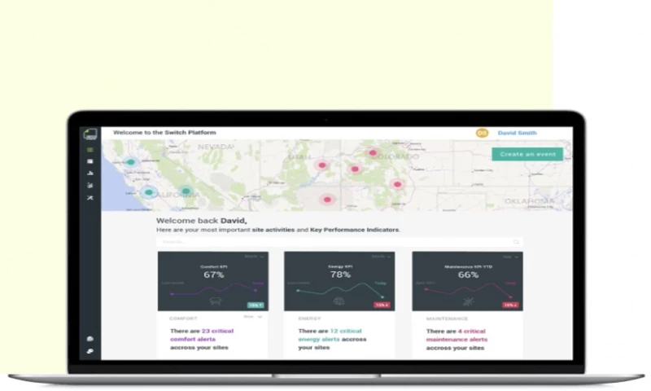
Task: Click the Switch Platform logo icon
Action: (x=90, y=134)
